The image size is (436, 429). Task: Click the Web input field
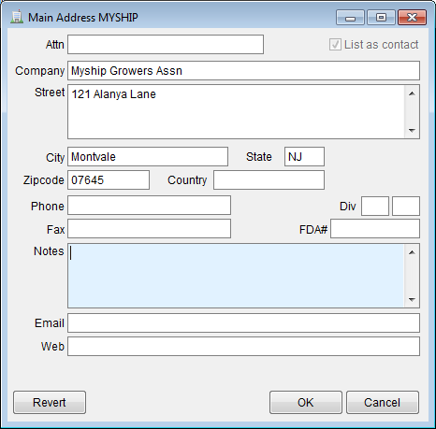coord(243,347)
